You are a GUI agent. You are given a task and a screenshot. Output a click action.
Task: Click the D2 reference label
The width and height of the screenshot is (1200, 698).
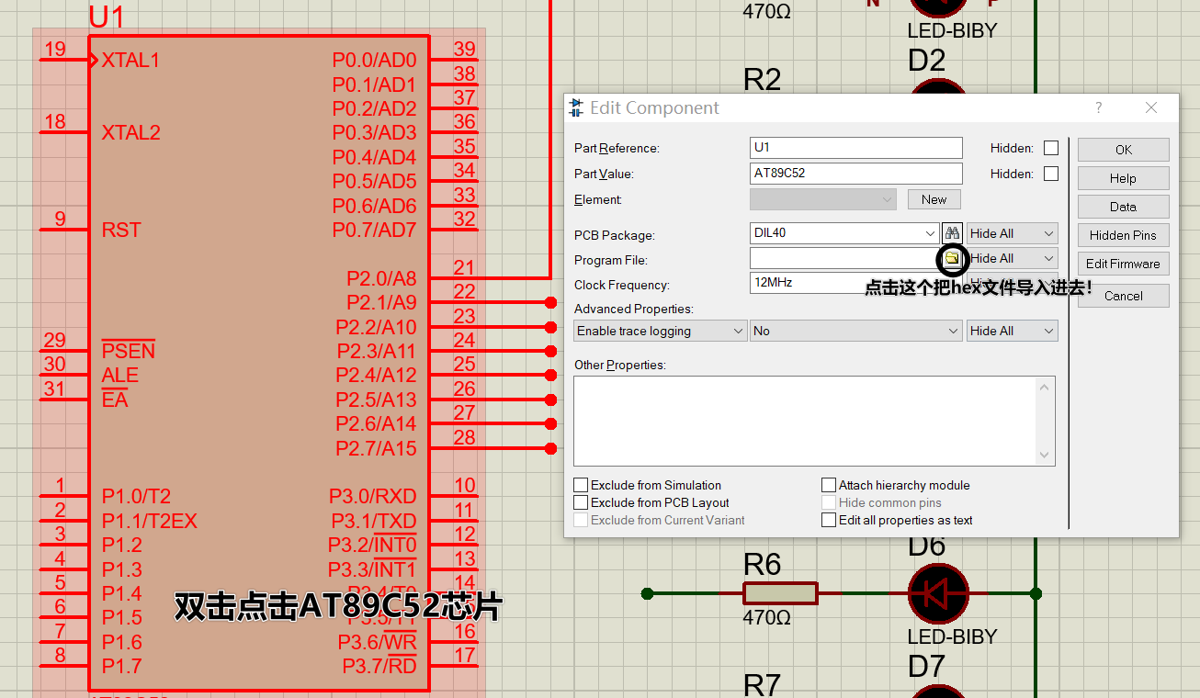click(x=926, y=61)
